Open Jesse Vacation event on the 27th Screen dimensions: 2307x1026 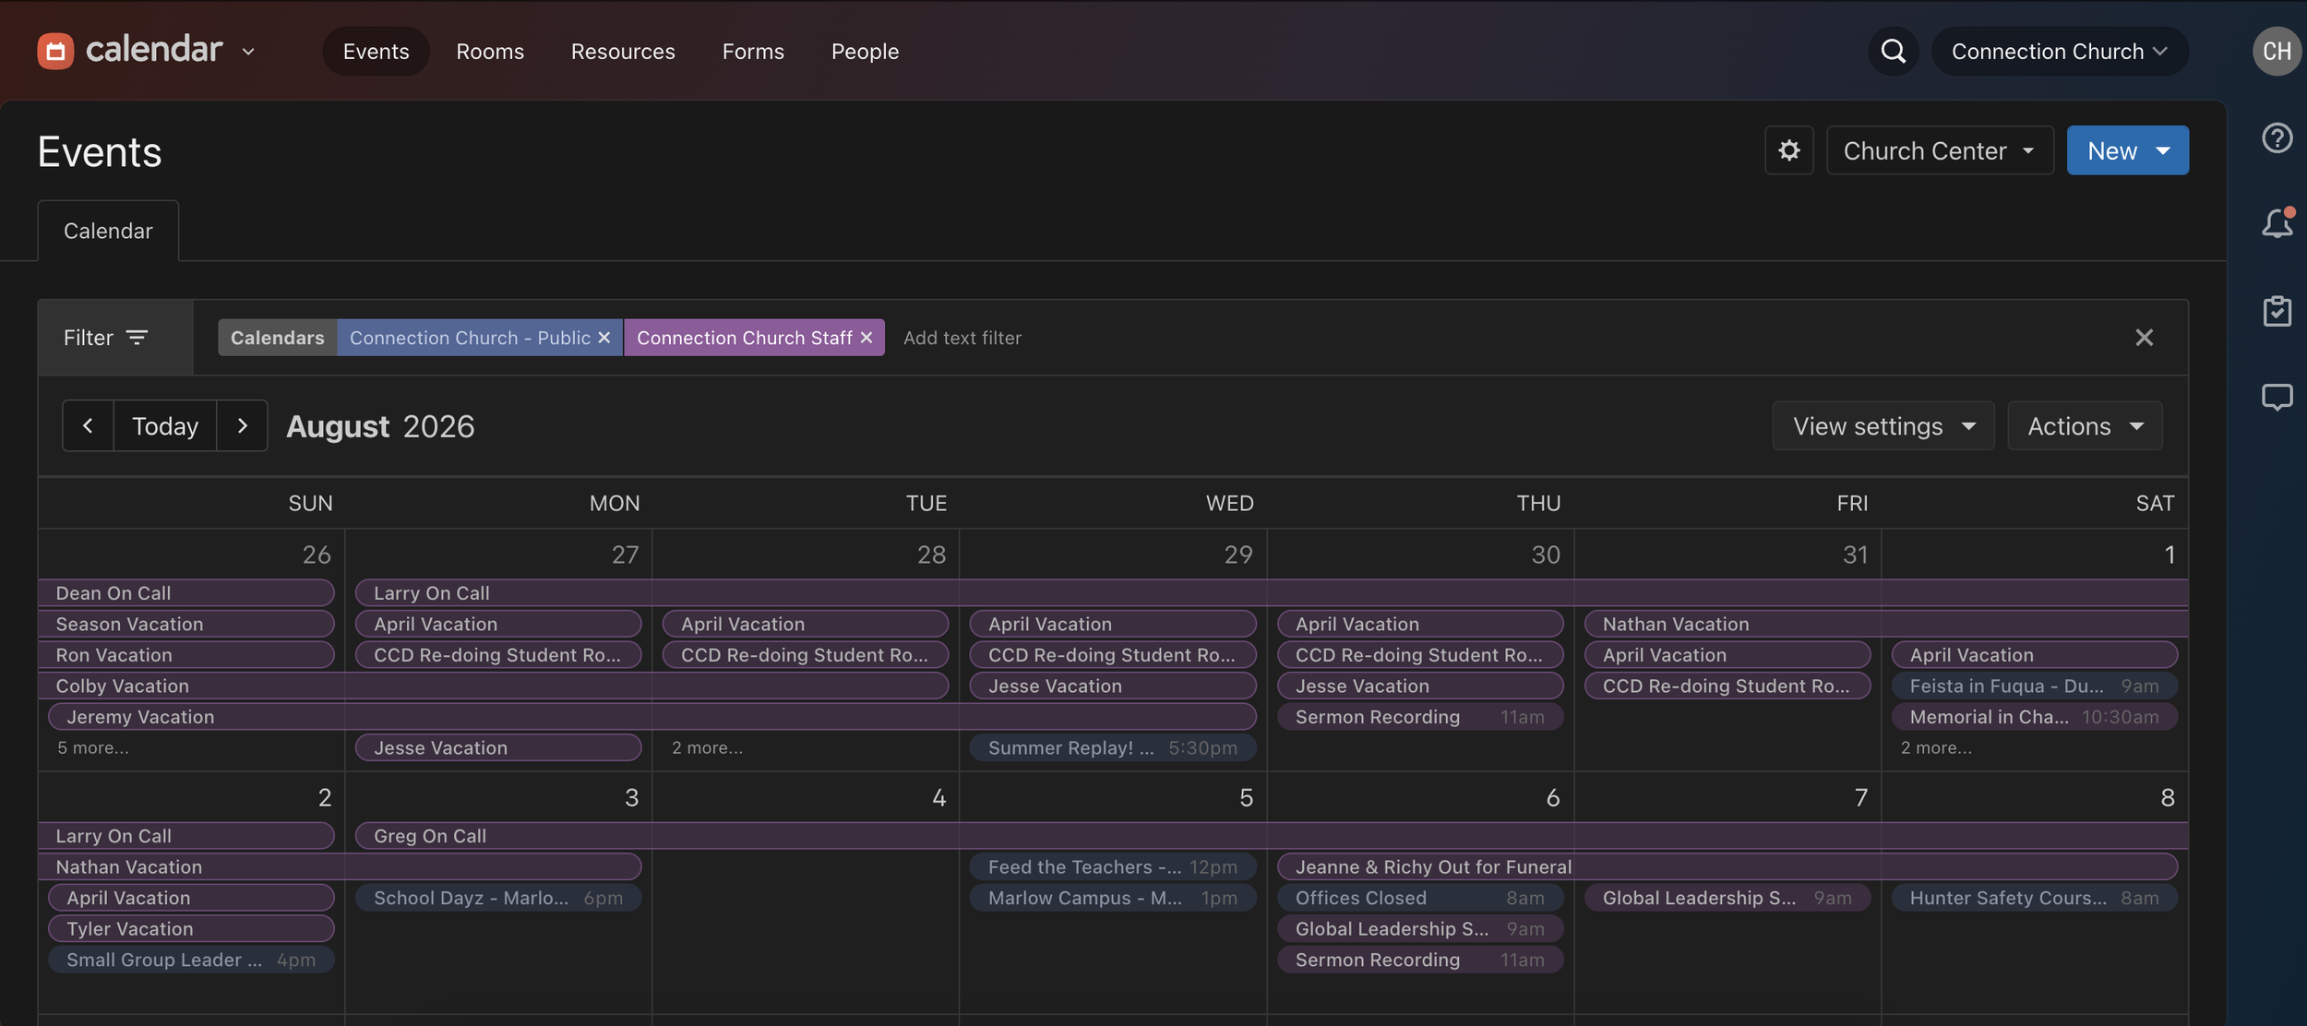(x=498, y=747)
